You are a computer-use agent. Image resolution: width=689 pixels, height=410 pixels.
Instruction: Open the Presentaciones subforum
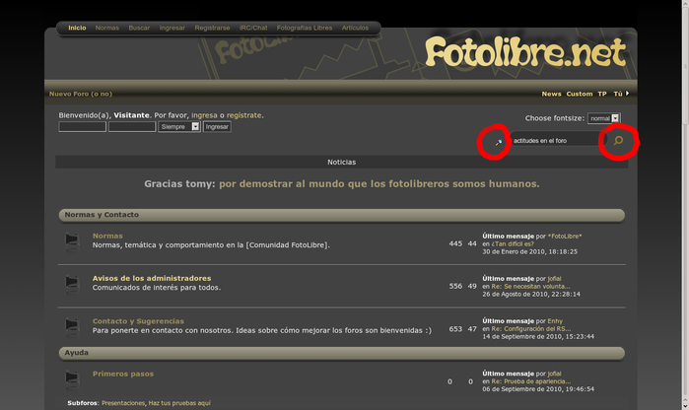click(x=123, y=403)
